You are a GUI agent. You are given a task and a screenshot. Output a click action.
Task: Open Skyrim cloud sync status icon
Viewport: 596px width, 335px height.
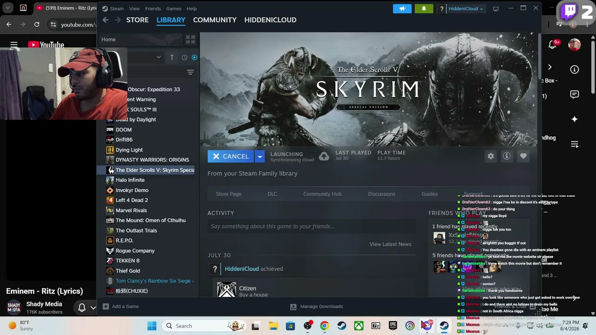tap(324, 156)
